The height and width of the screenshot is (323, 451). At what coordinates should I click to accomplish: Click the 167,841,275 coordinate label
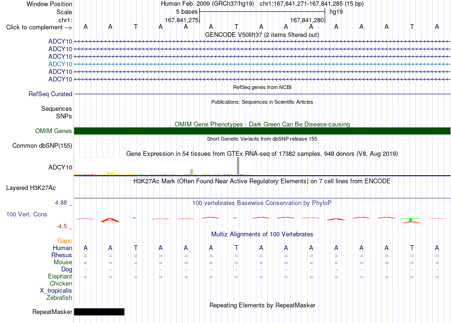[x=181, y=20]
